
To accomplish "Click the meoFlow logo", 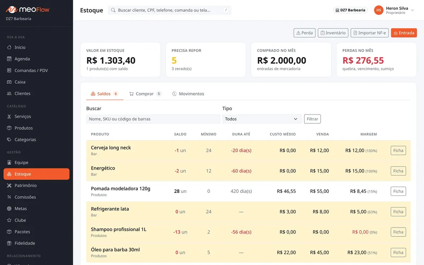I will pos(28,10).
